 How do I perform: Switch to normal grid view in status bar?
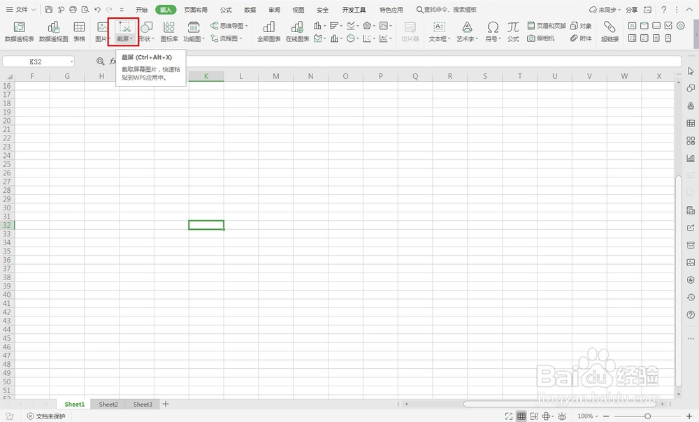point(521,416)
